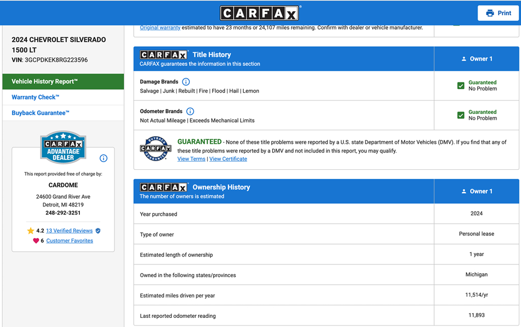Click the Buyback Guarantee seal icon

156,148
